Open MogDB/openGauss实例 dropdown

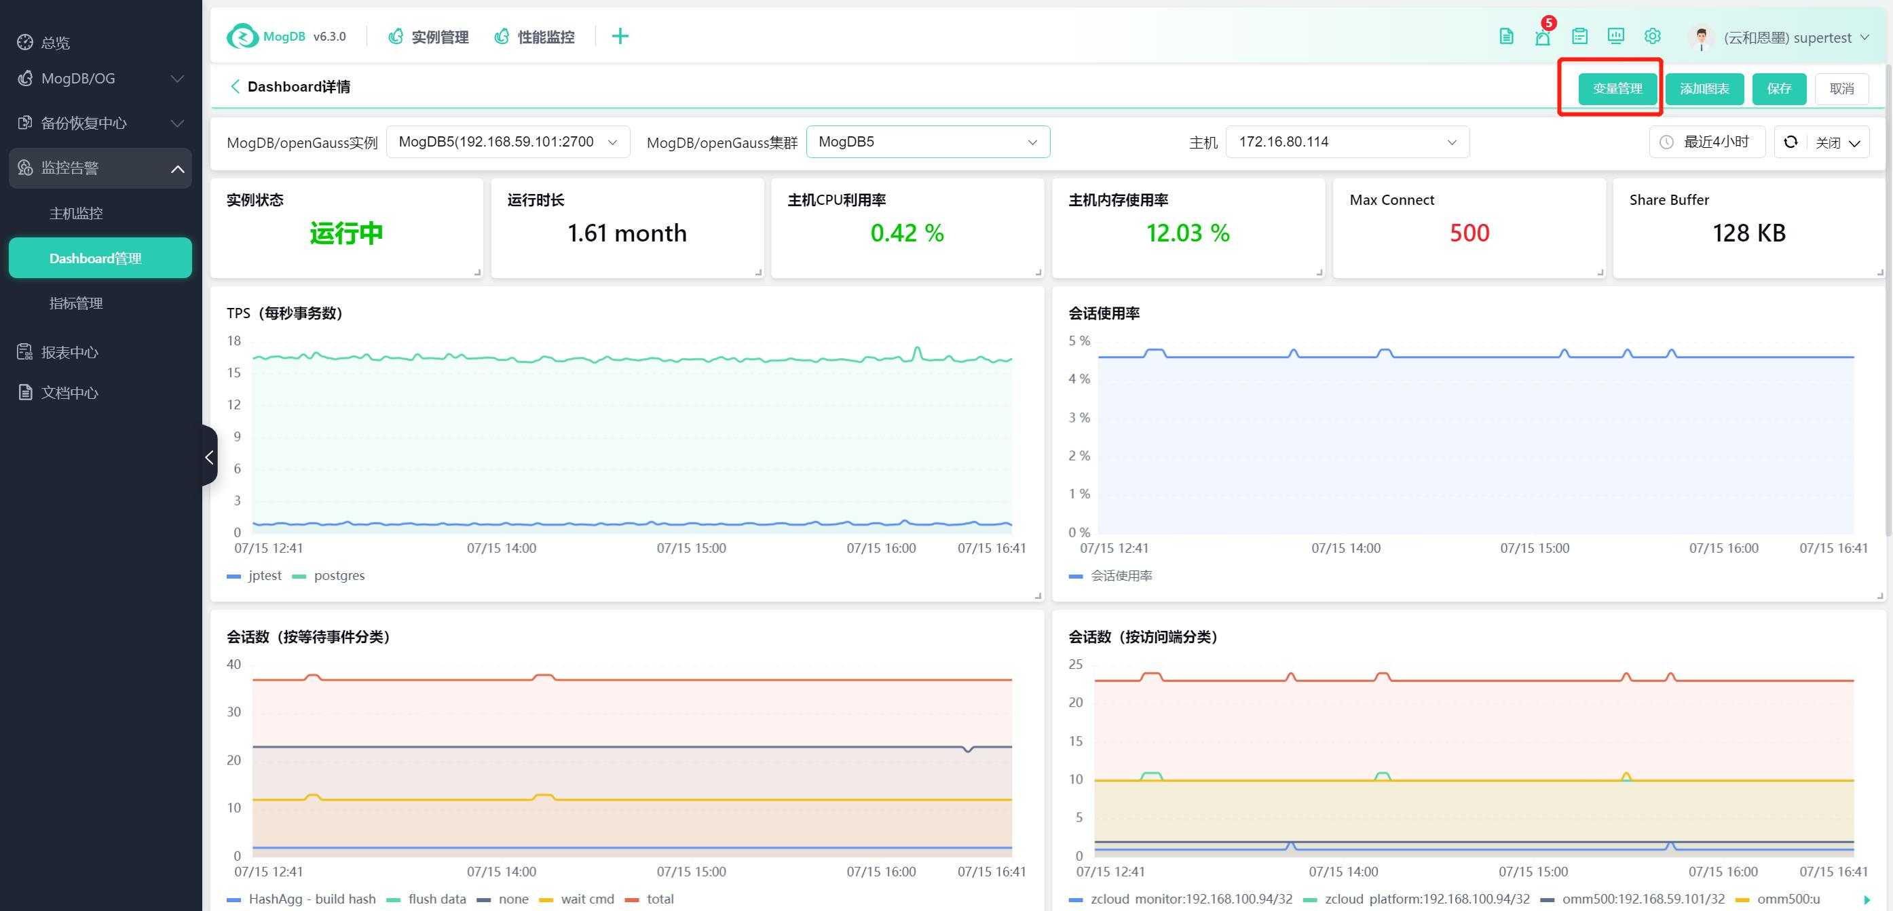coord(508,142)
